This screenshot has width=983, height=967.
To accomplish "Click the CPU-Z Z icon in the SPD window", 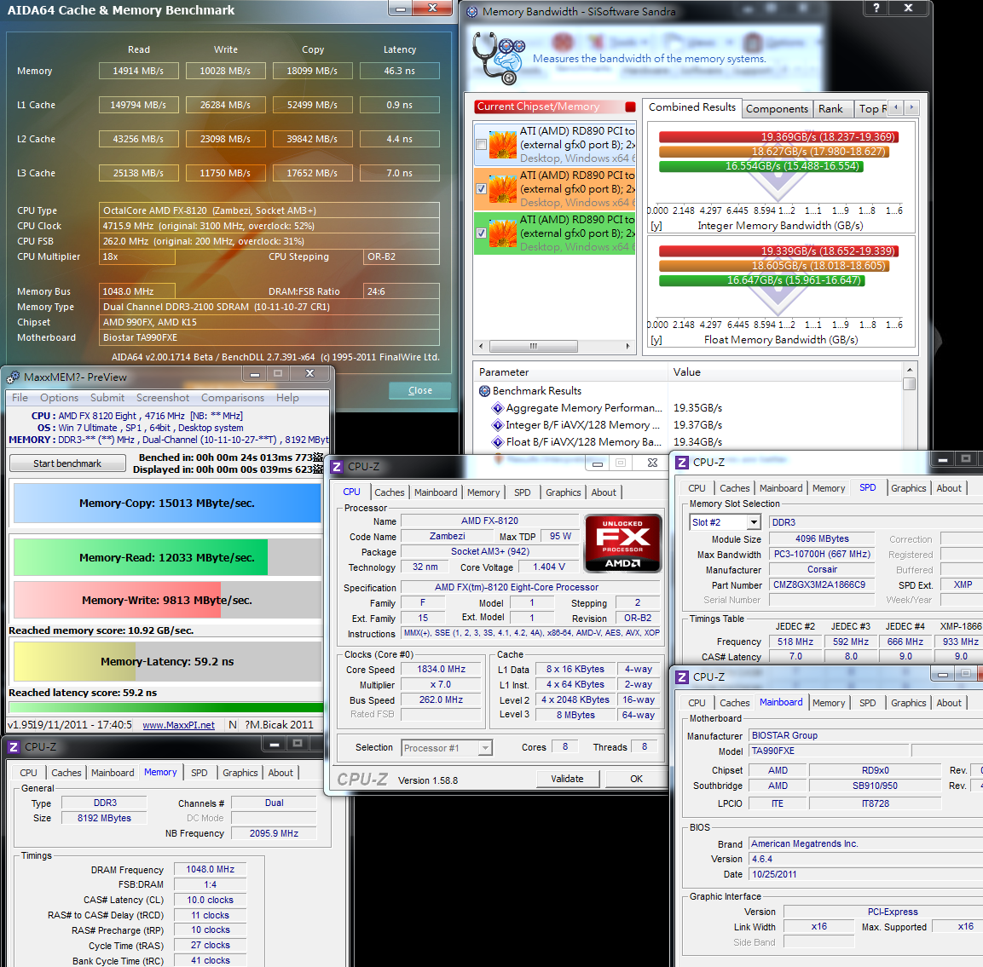I will tap(681, 463).
